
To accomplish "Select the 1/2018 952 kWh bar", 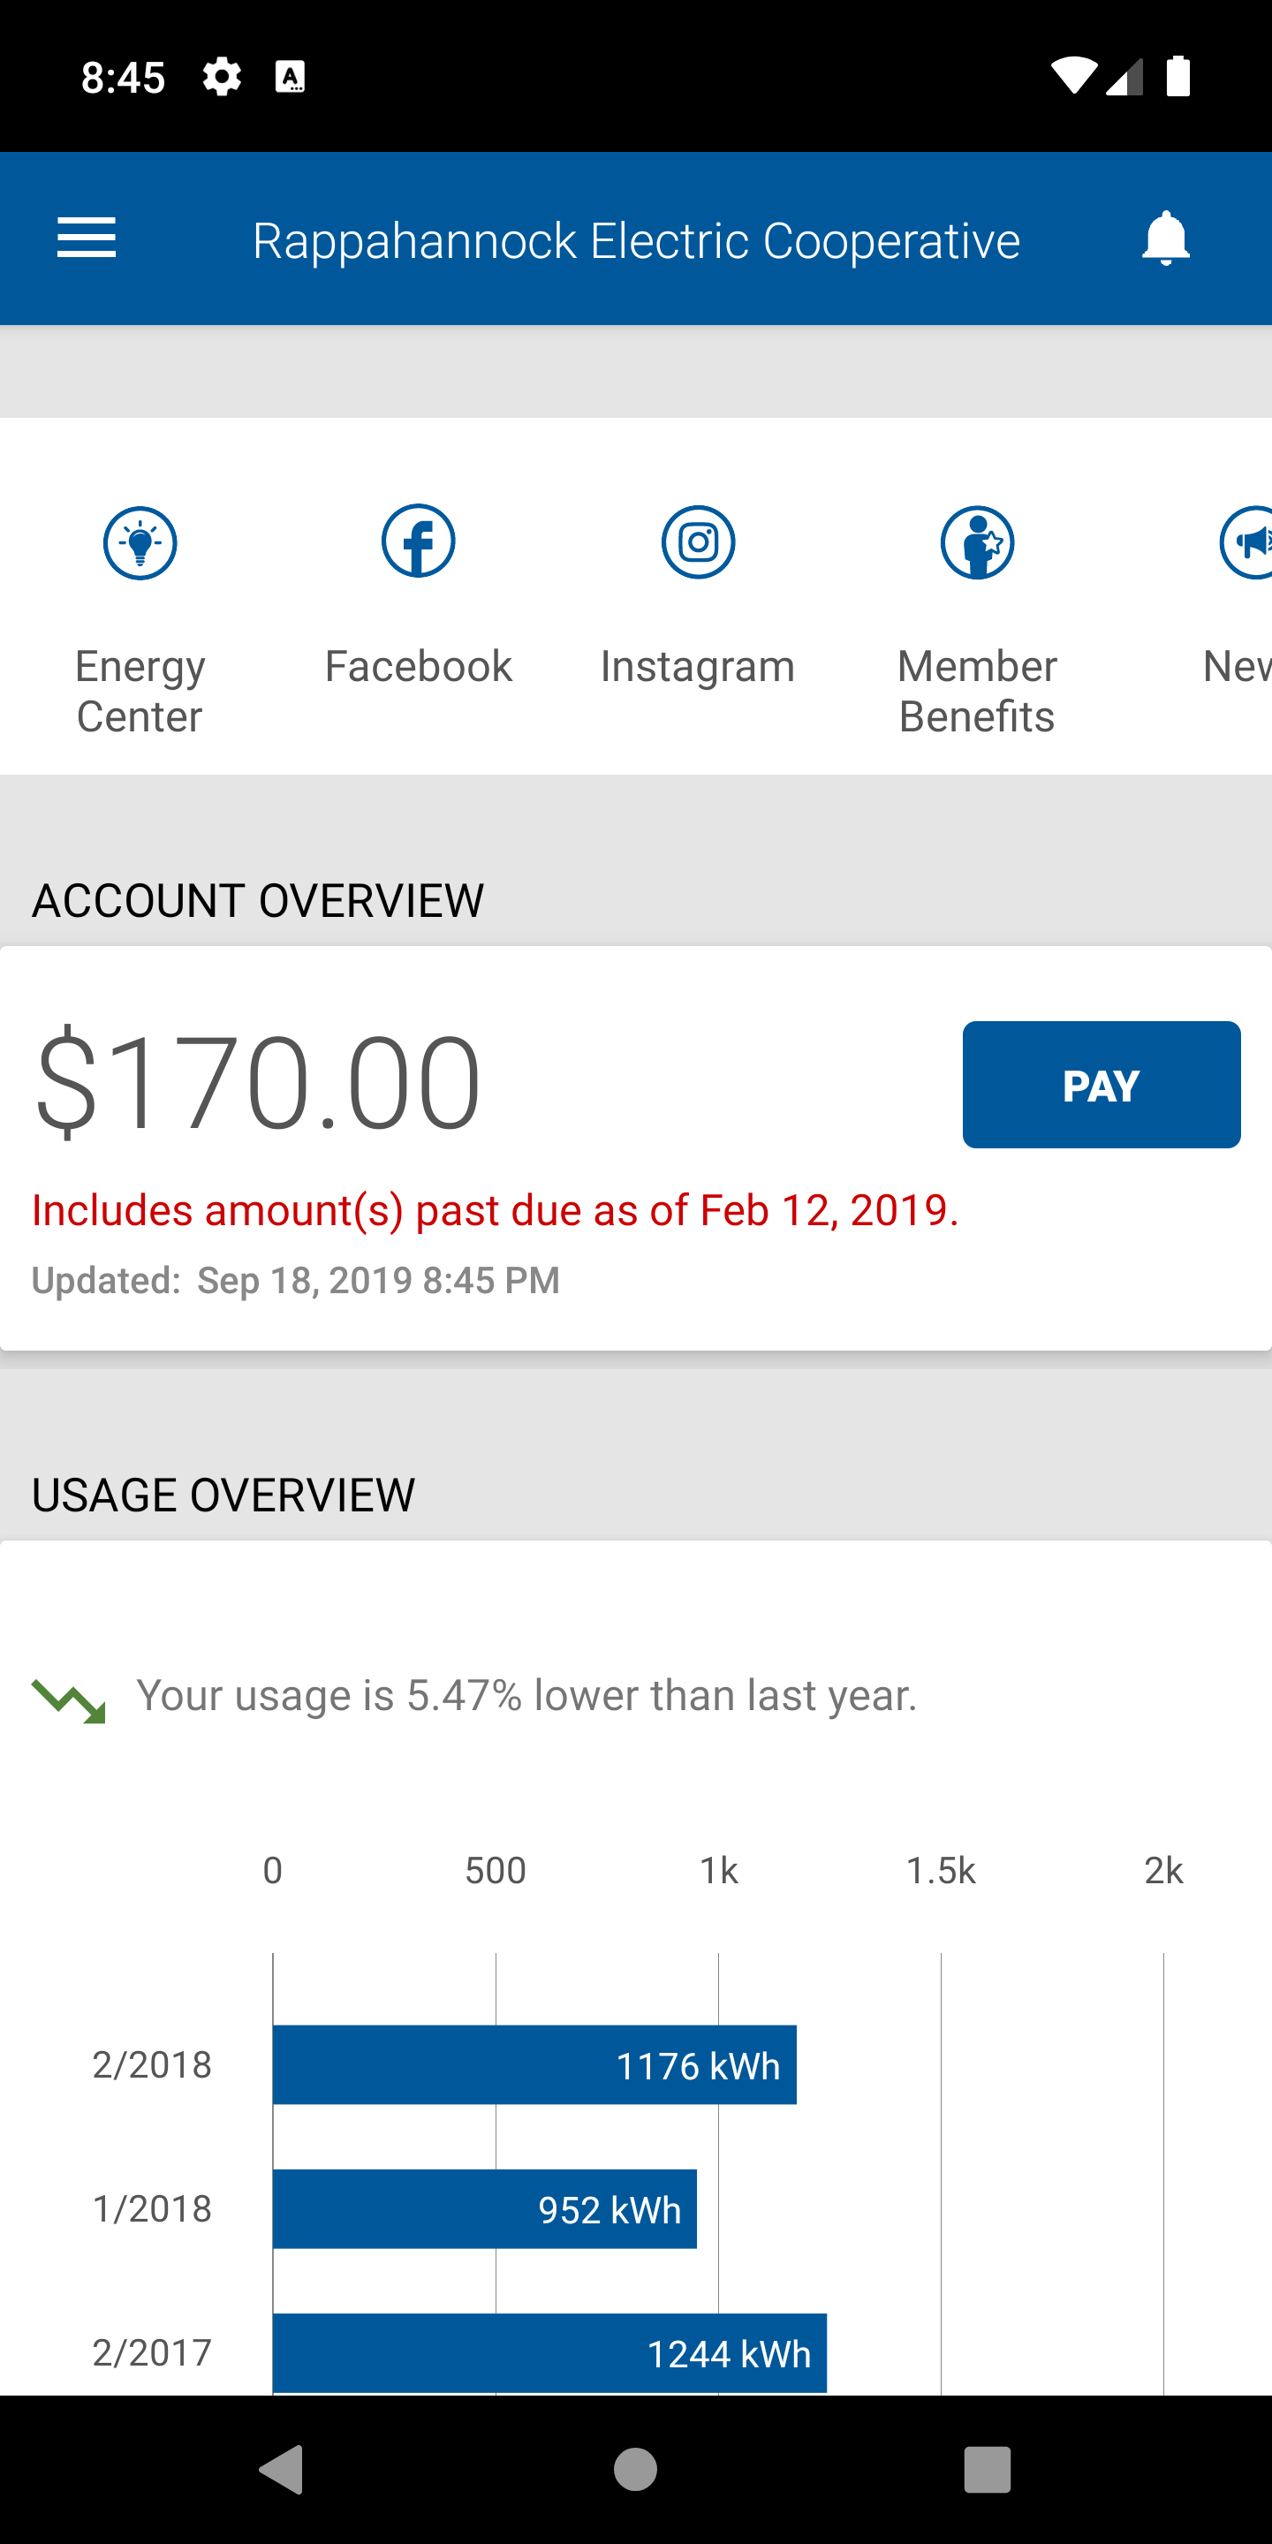I will pos(485,2209).
